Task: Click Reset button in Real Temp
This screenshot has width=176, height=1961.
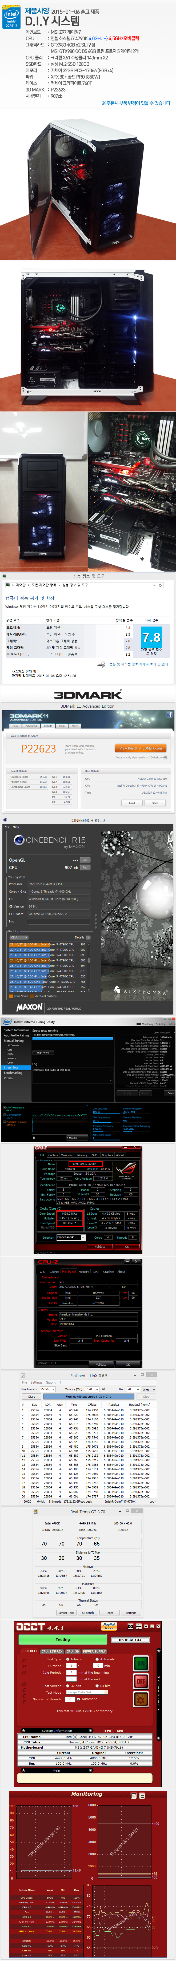Action: (x=110, y=1612)
